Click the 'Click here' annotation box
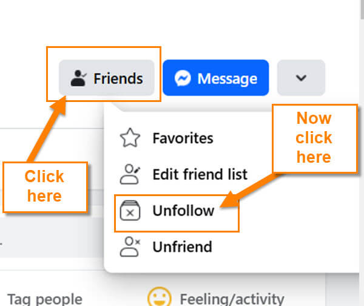 tap(45, 187)
